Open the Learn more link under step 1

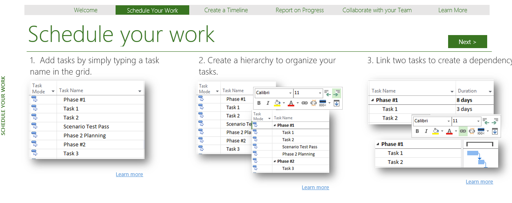tap(129, 174)
